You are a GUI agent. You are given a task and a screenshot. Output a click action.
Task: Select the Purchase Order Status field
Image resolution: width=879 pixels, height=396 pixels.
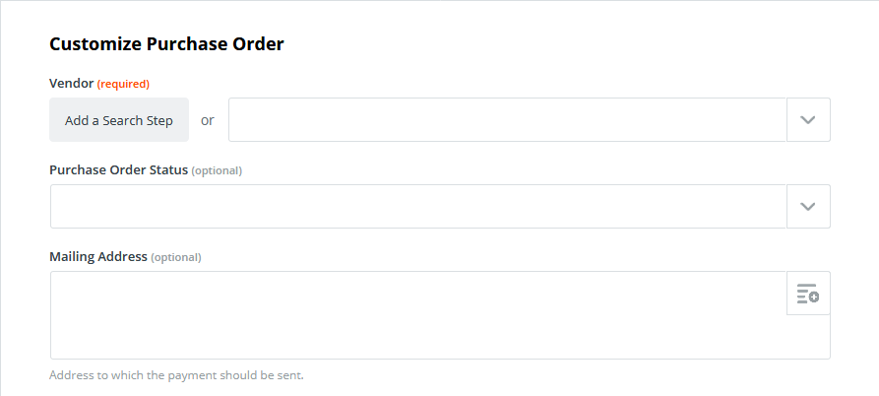click(x=418, y=207)
